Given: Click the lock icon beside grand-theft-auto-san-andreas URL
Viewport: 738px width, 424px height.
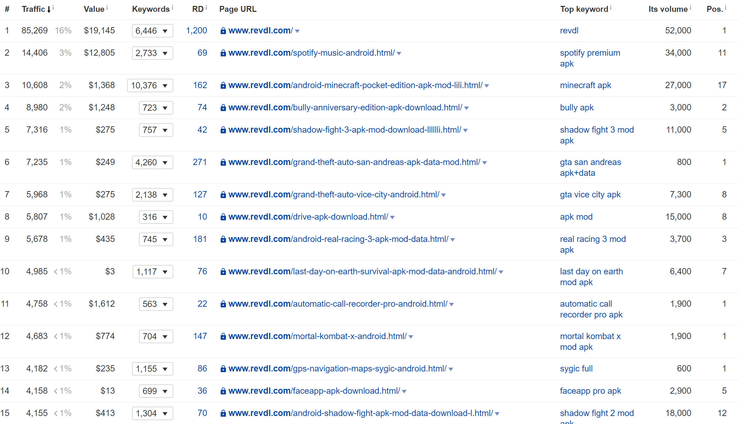Looking at the screenshot, I should [x=223, y=163].
